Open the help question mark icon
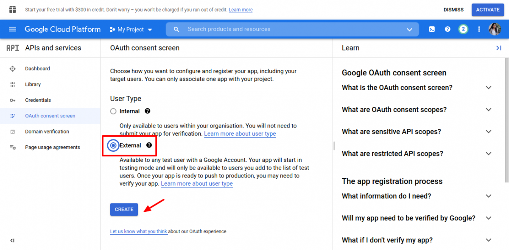 point(447,29)
